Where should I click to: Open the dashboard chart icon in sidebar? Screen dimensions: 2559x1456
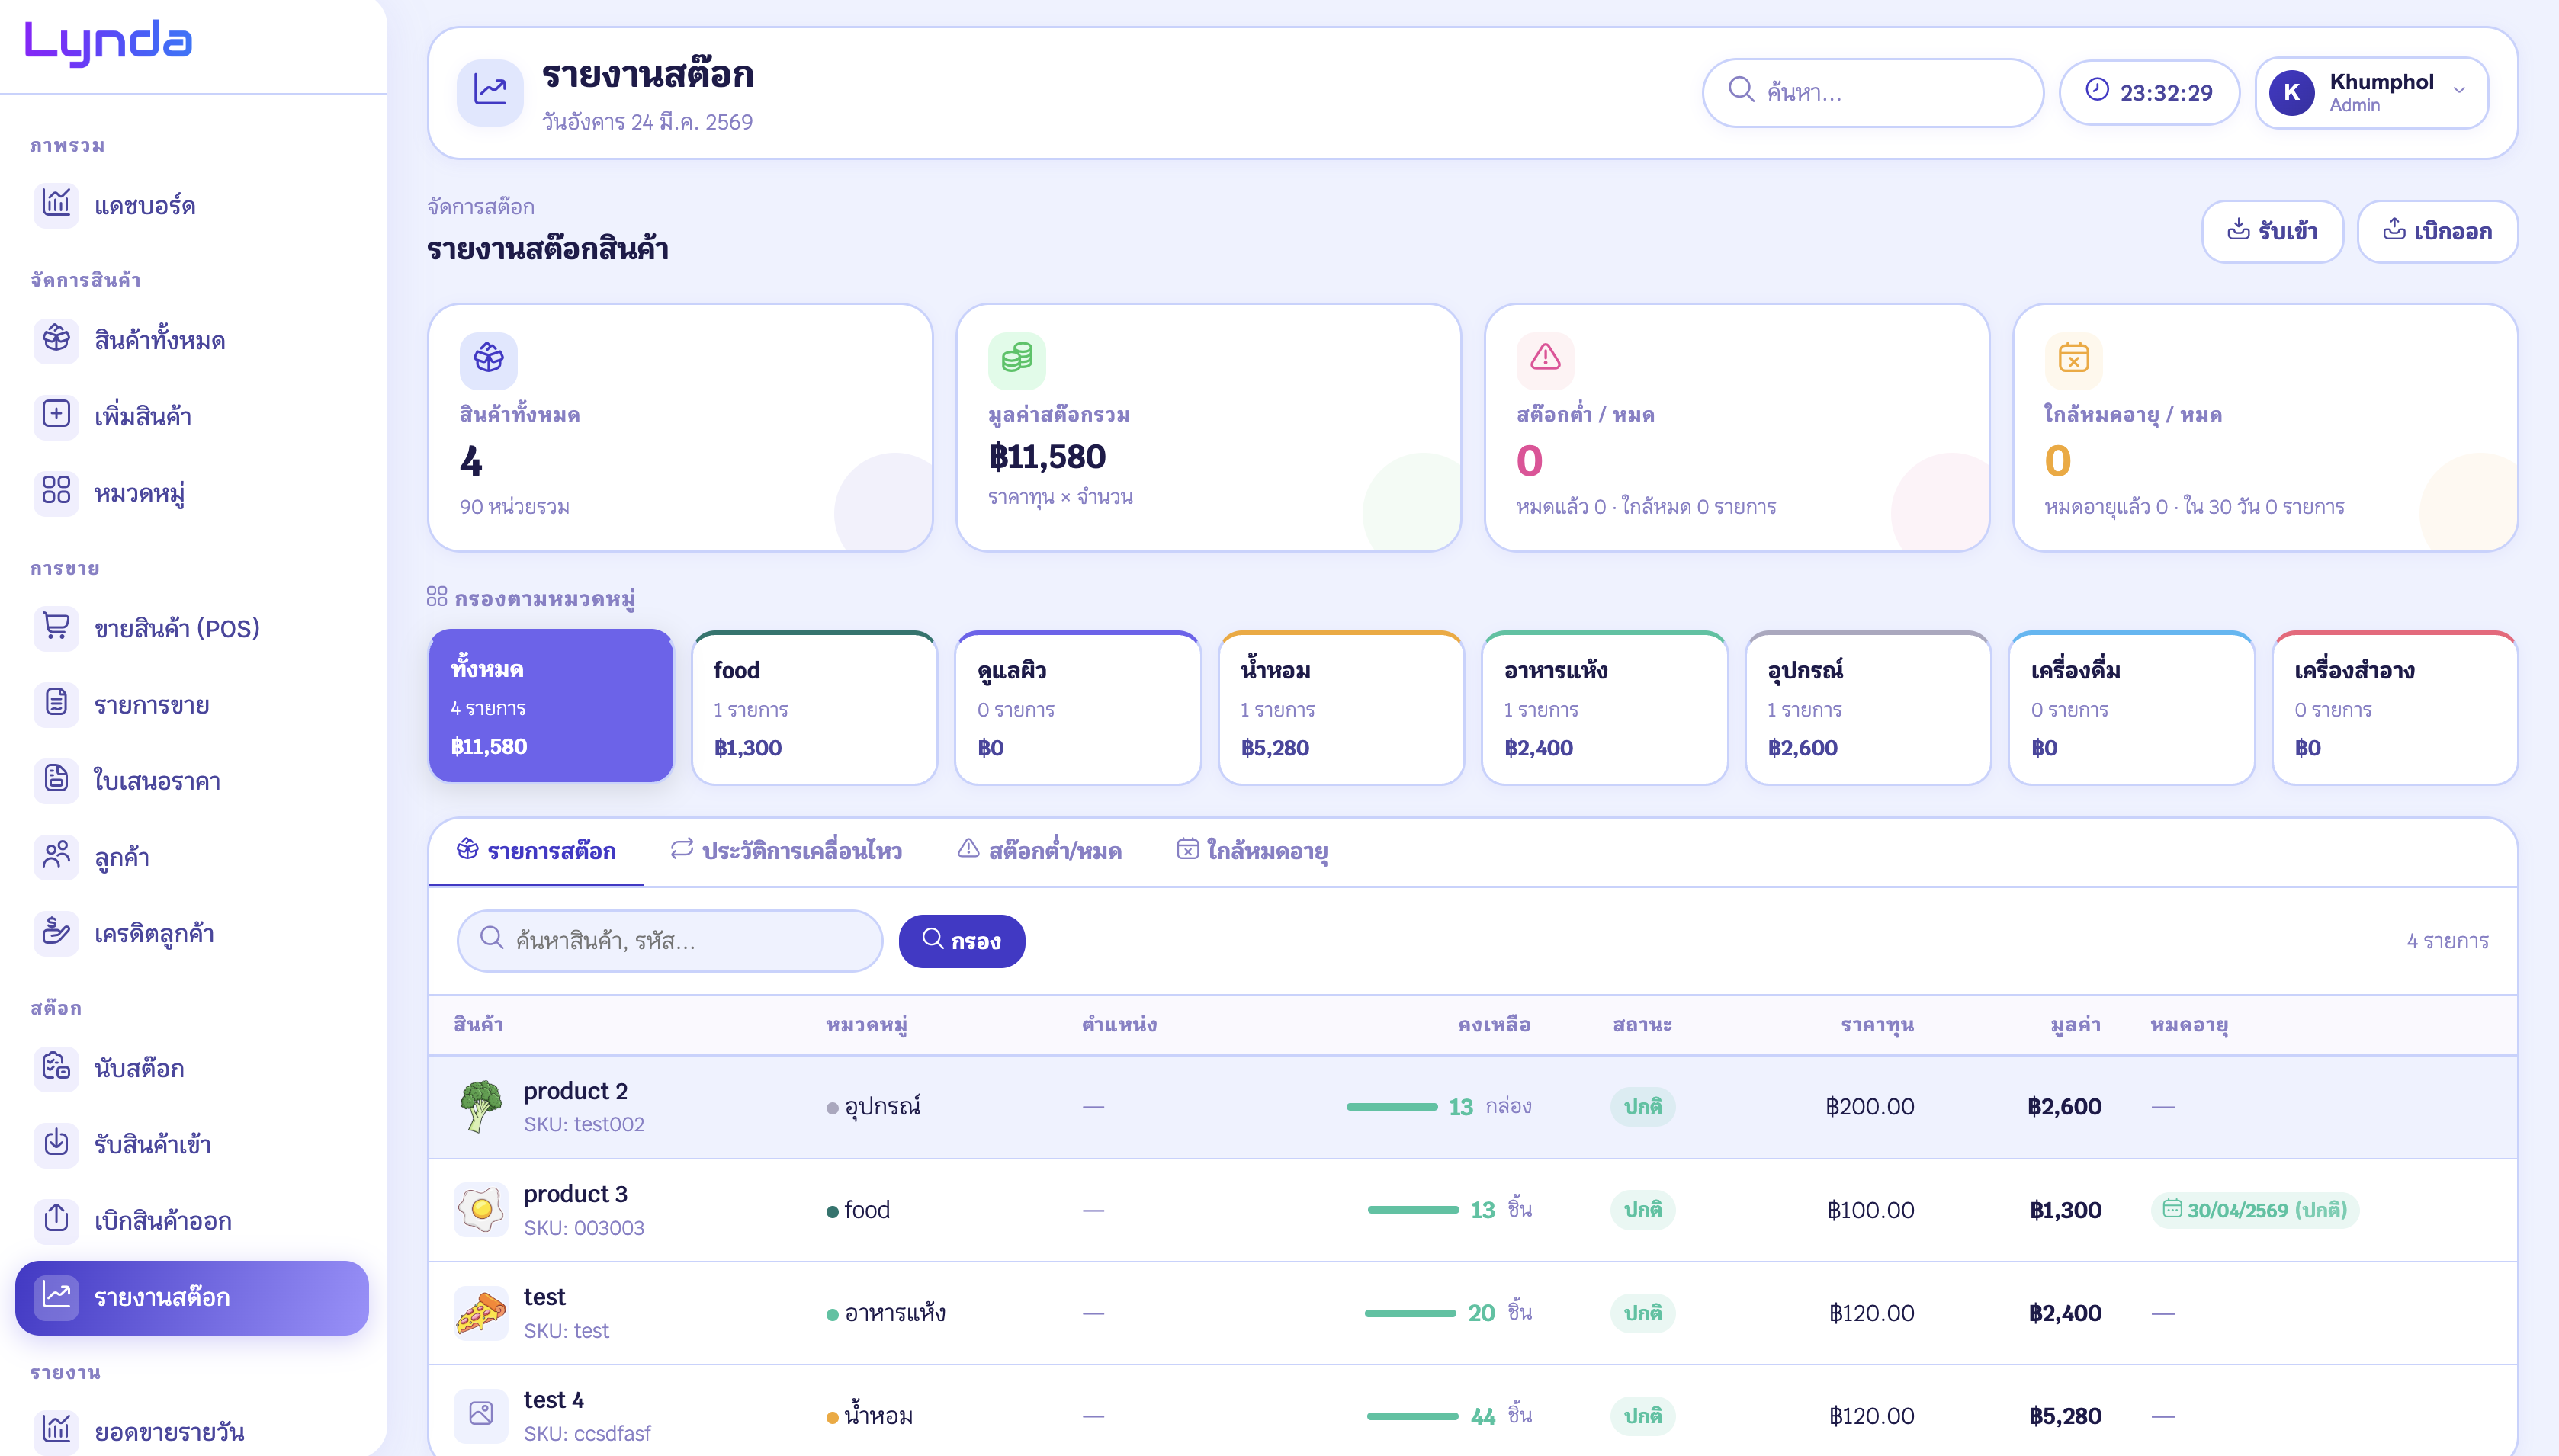click(x=56, y=204)
